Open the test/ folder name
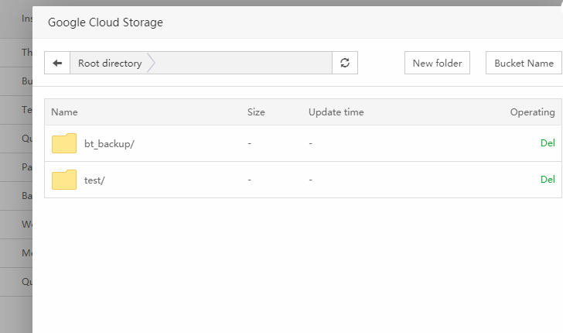 94,180
